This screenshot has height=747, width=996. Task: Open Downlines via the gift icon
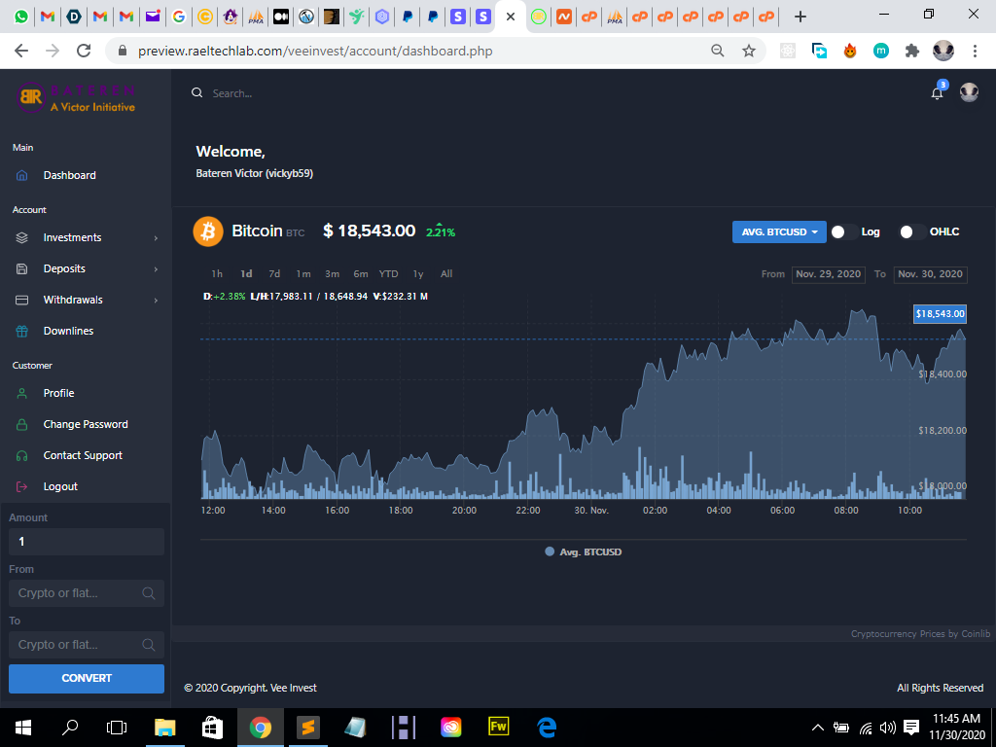click(21, 331)
